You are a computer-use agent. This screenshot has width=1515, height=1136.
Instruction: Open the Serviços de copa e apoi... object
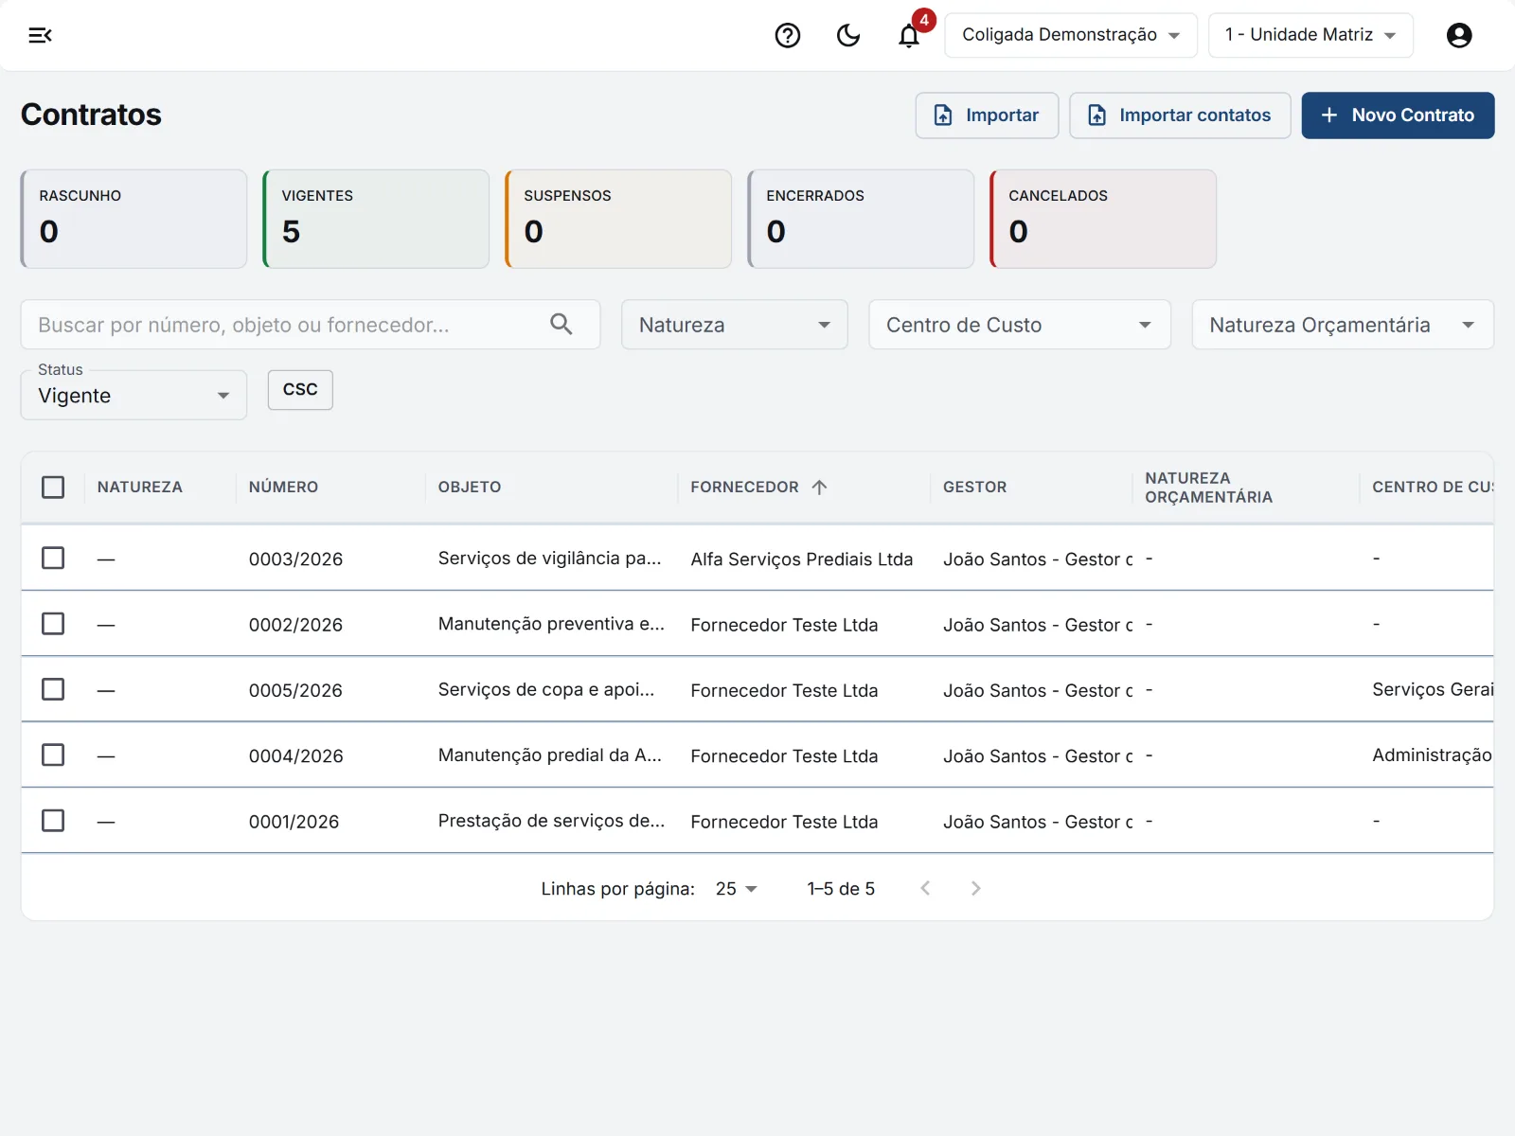coord(546,689)
